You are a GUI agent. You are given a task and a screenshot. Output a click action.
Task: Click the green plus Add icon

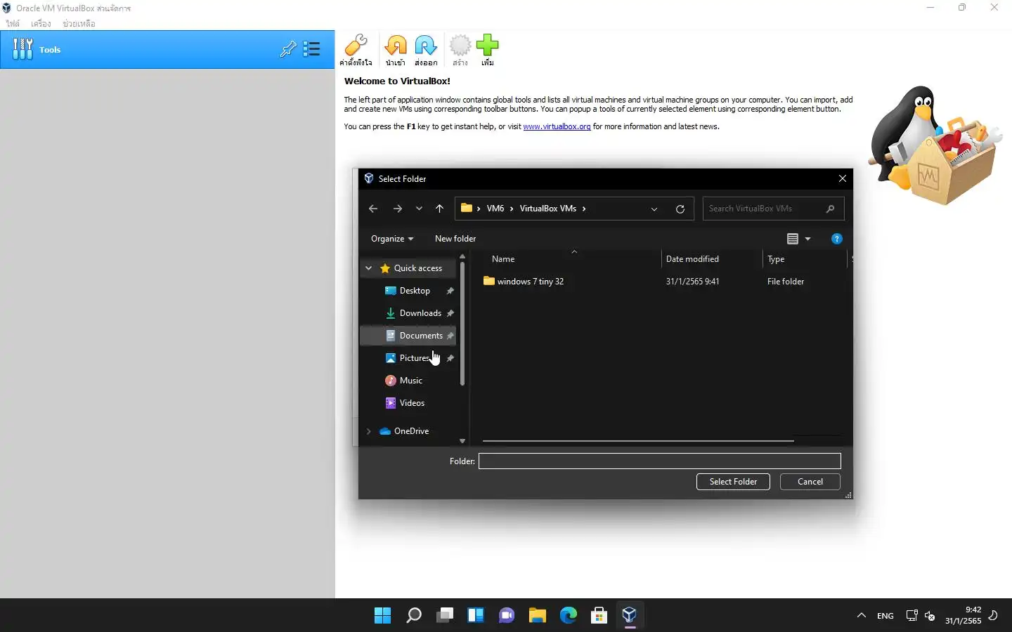(487, 50)
